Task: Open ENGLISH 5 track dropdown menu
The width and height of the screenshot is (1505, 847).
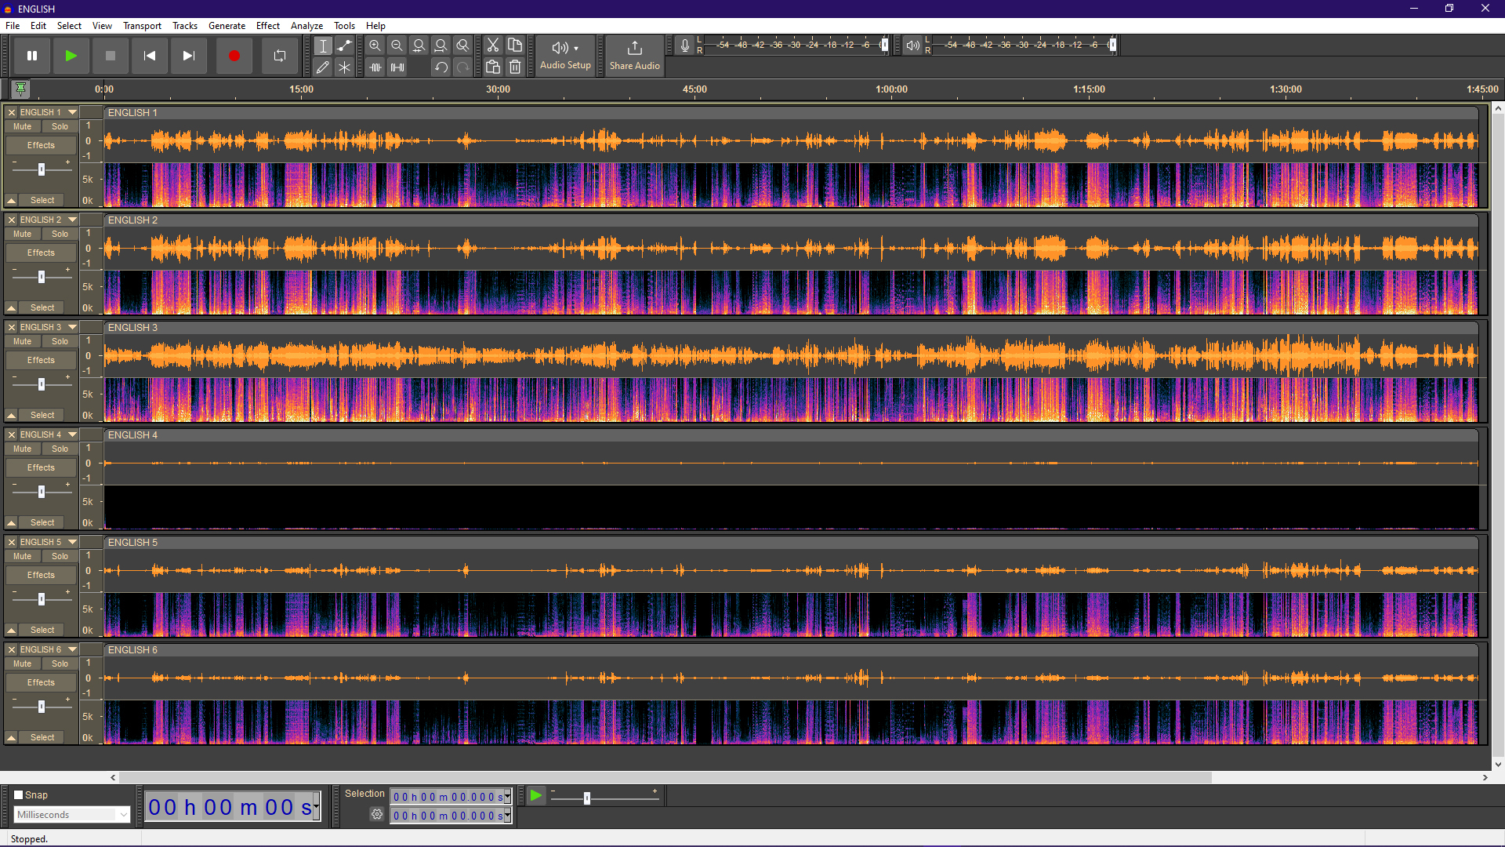Action: click(72, 542)
